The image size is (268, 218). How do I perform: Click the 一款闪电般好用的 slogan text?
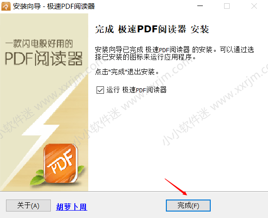pyautogui.click(x=39, y=43)
